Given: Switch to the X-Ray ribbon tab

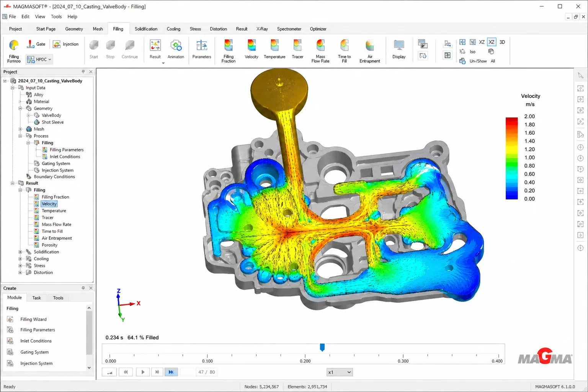Looking at the screenshot, I should pyautogui.click(x=262, y=29).
